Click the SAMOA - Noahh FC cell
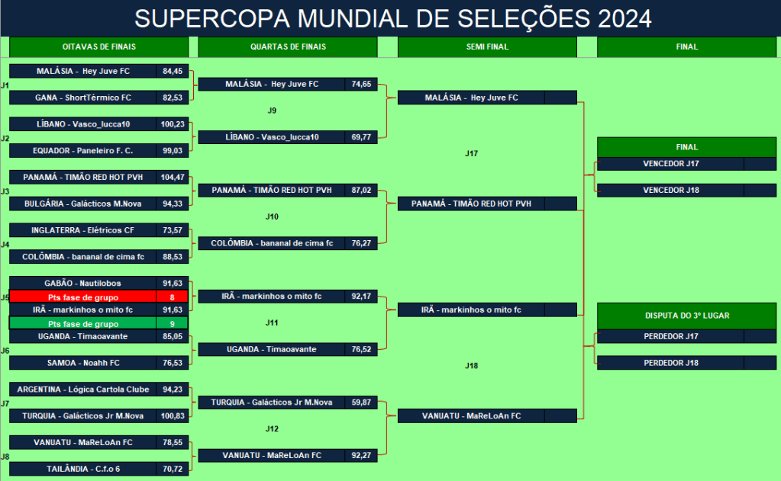This screenshot has width=781, height=481. coord(83,363)
